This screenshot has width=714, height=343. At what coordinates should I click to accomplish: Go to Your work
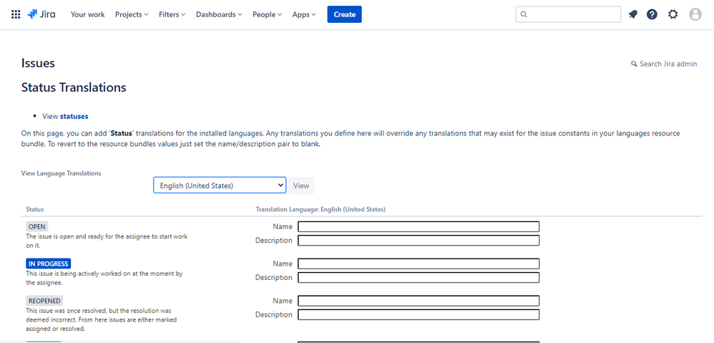click(x=87, y=14)
